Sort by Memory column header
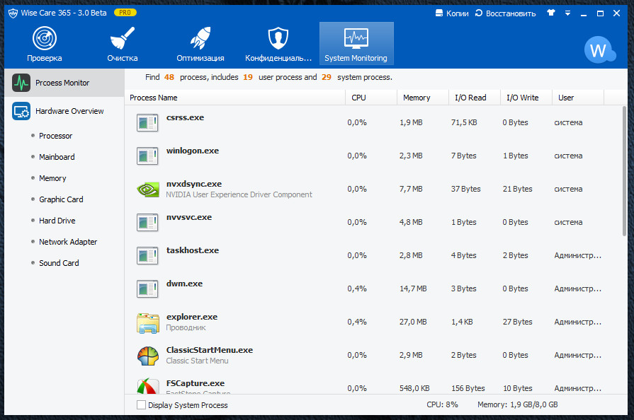This screenshot has width=634, height=420. [x=422, y=98]
